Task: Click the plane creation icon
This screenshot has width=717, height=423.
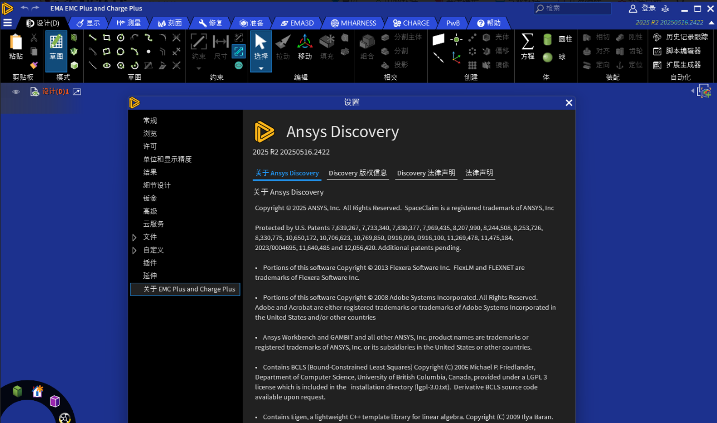Action: click(x=439, y=39)
